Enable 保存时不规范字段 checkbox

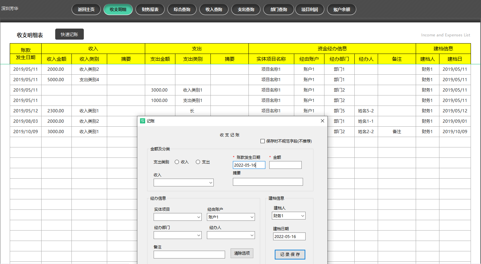click(x=263, y=141)
